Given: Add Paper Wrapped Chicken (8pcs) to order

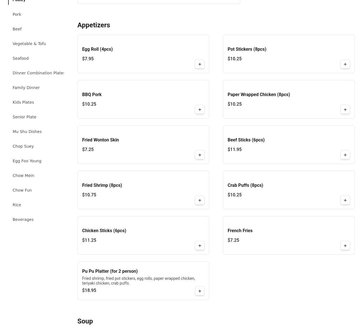Looking at the screenshot, I should click(x=345, y=110).
